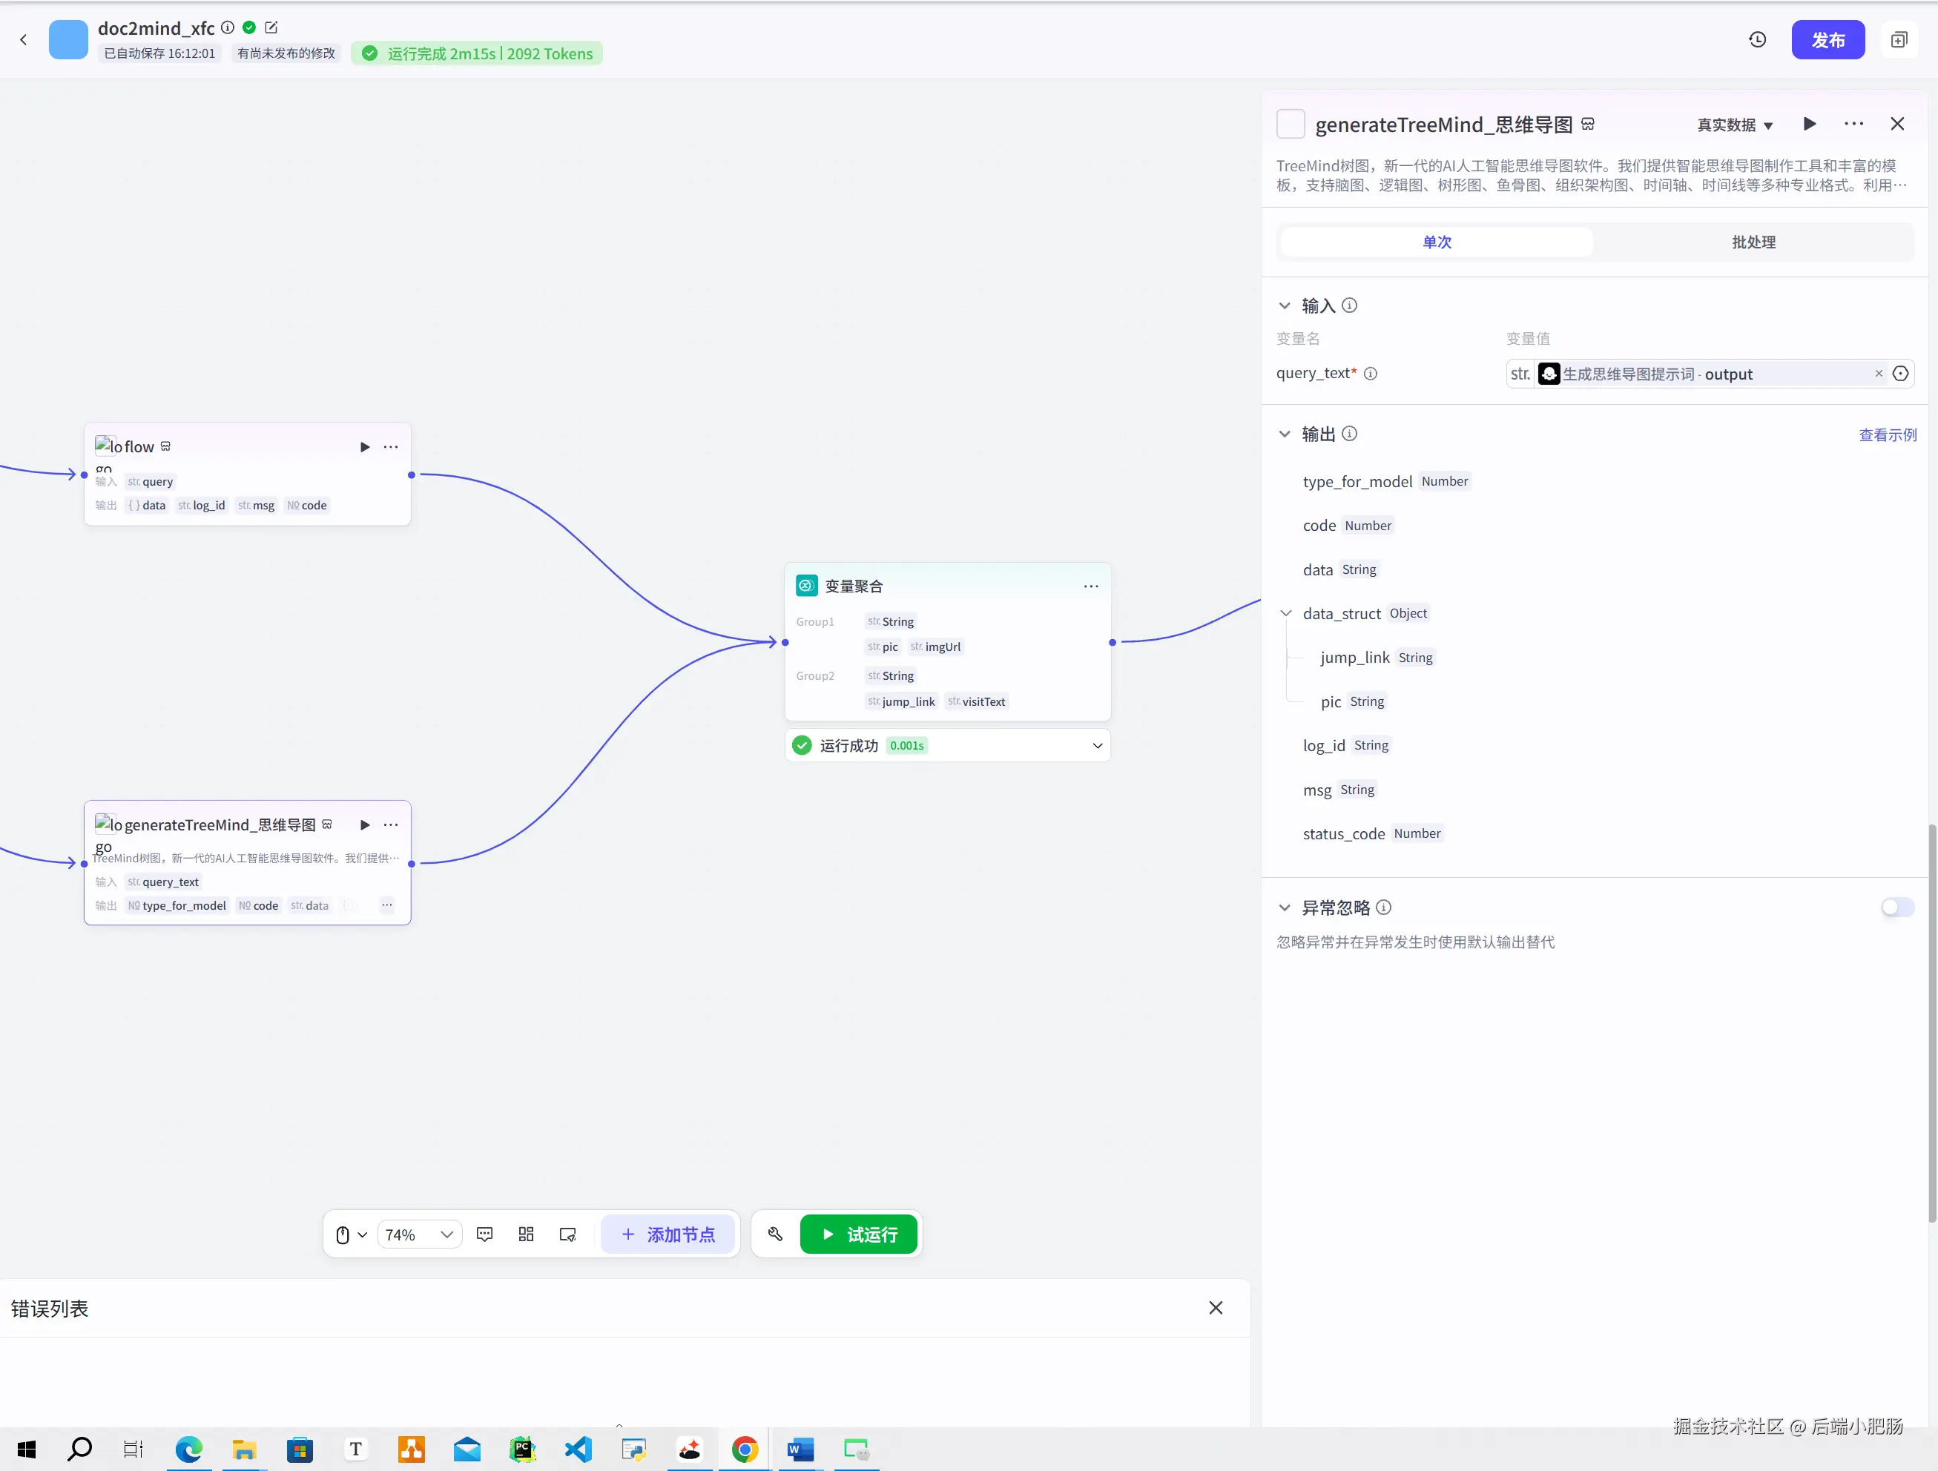Viewport: 1938px width, 1471px height.
Task: Open the 74% zoom level dropdown
Action: (x=420, y=1234)
